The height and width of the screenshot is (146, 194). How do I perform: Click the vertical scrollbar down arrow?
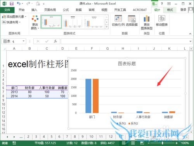(x=191, y=132)
